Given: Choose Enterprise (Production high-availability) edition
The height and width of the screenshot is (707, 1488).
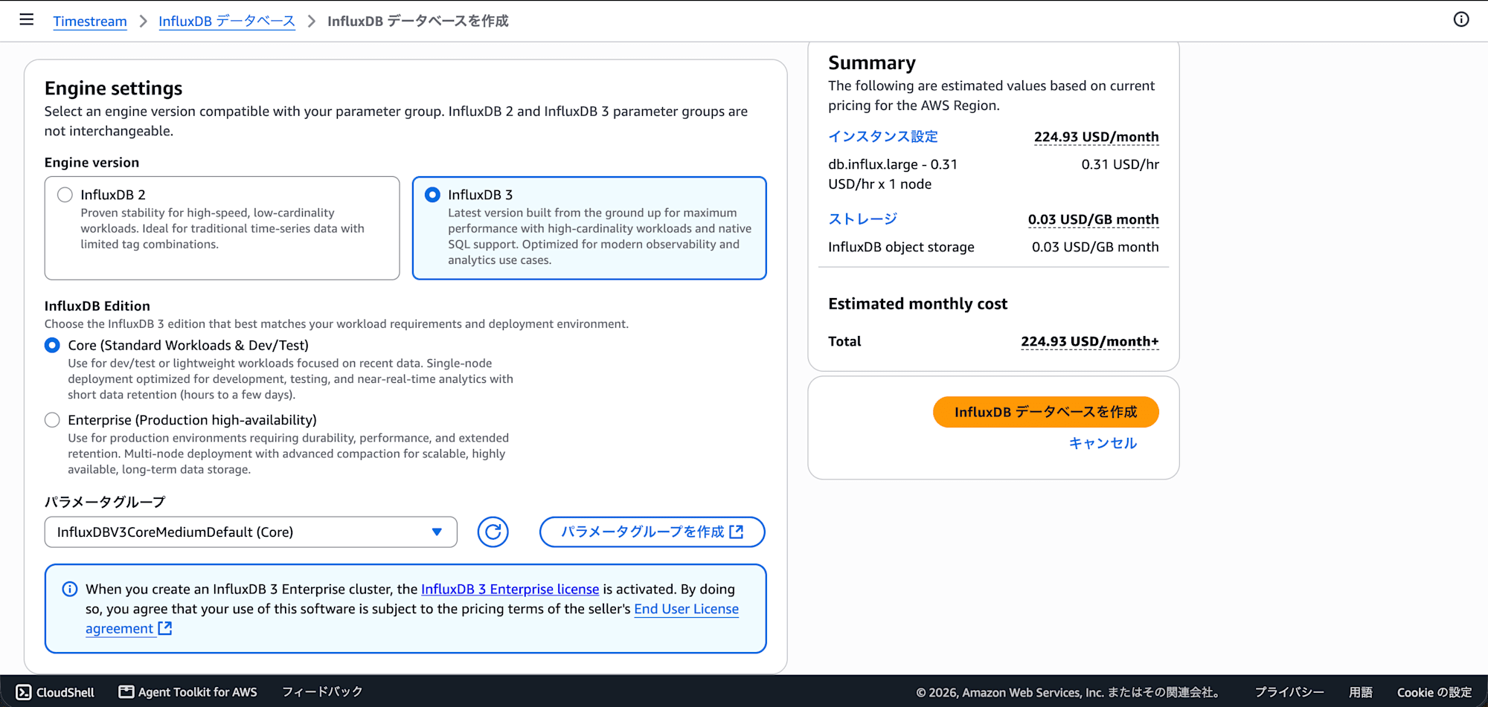Looking at the screenshot, I should pyautogui.click(x=52, y=420).
